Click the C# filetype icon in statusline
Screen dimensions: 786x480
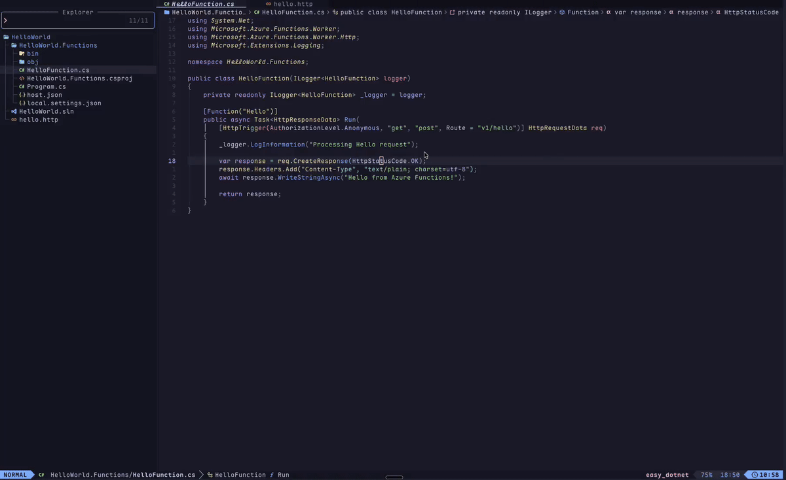click(41, 475)
